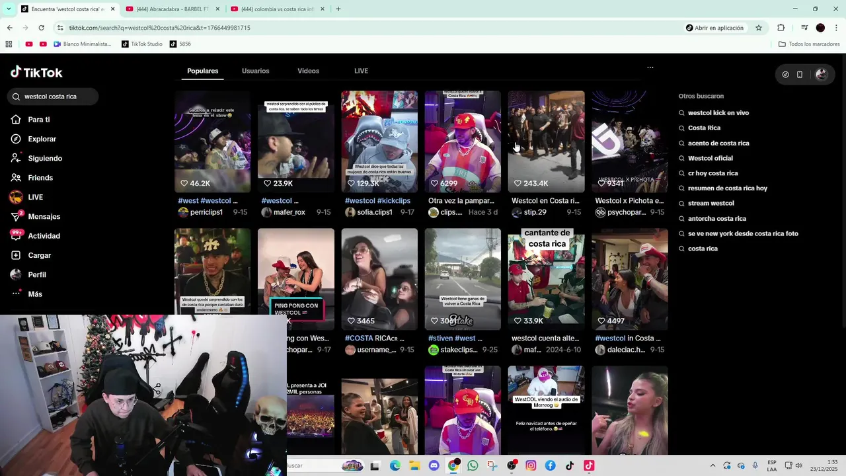Select the Videos tab
Image resolution: width=846 pixels, height=476 pixels.
pyautogui.click(x=308, y=71)
